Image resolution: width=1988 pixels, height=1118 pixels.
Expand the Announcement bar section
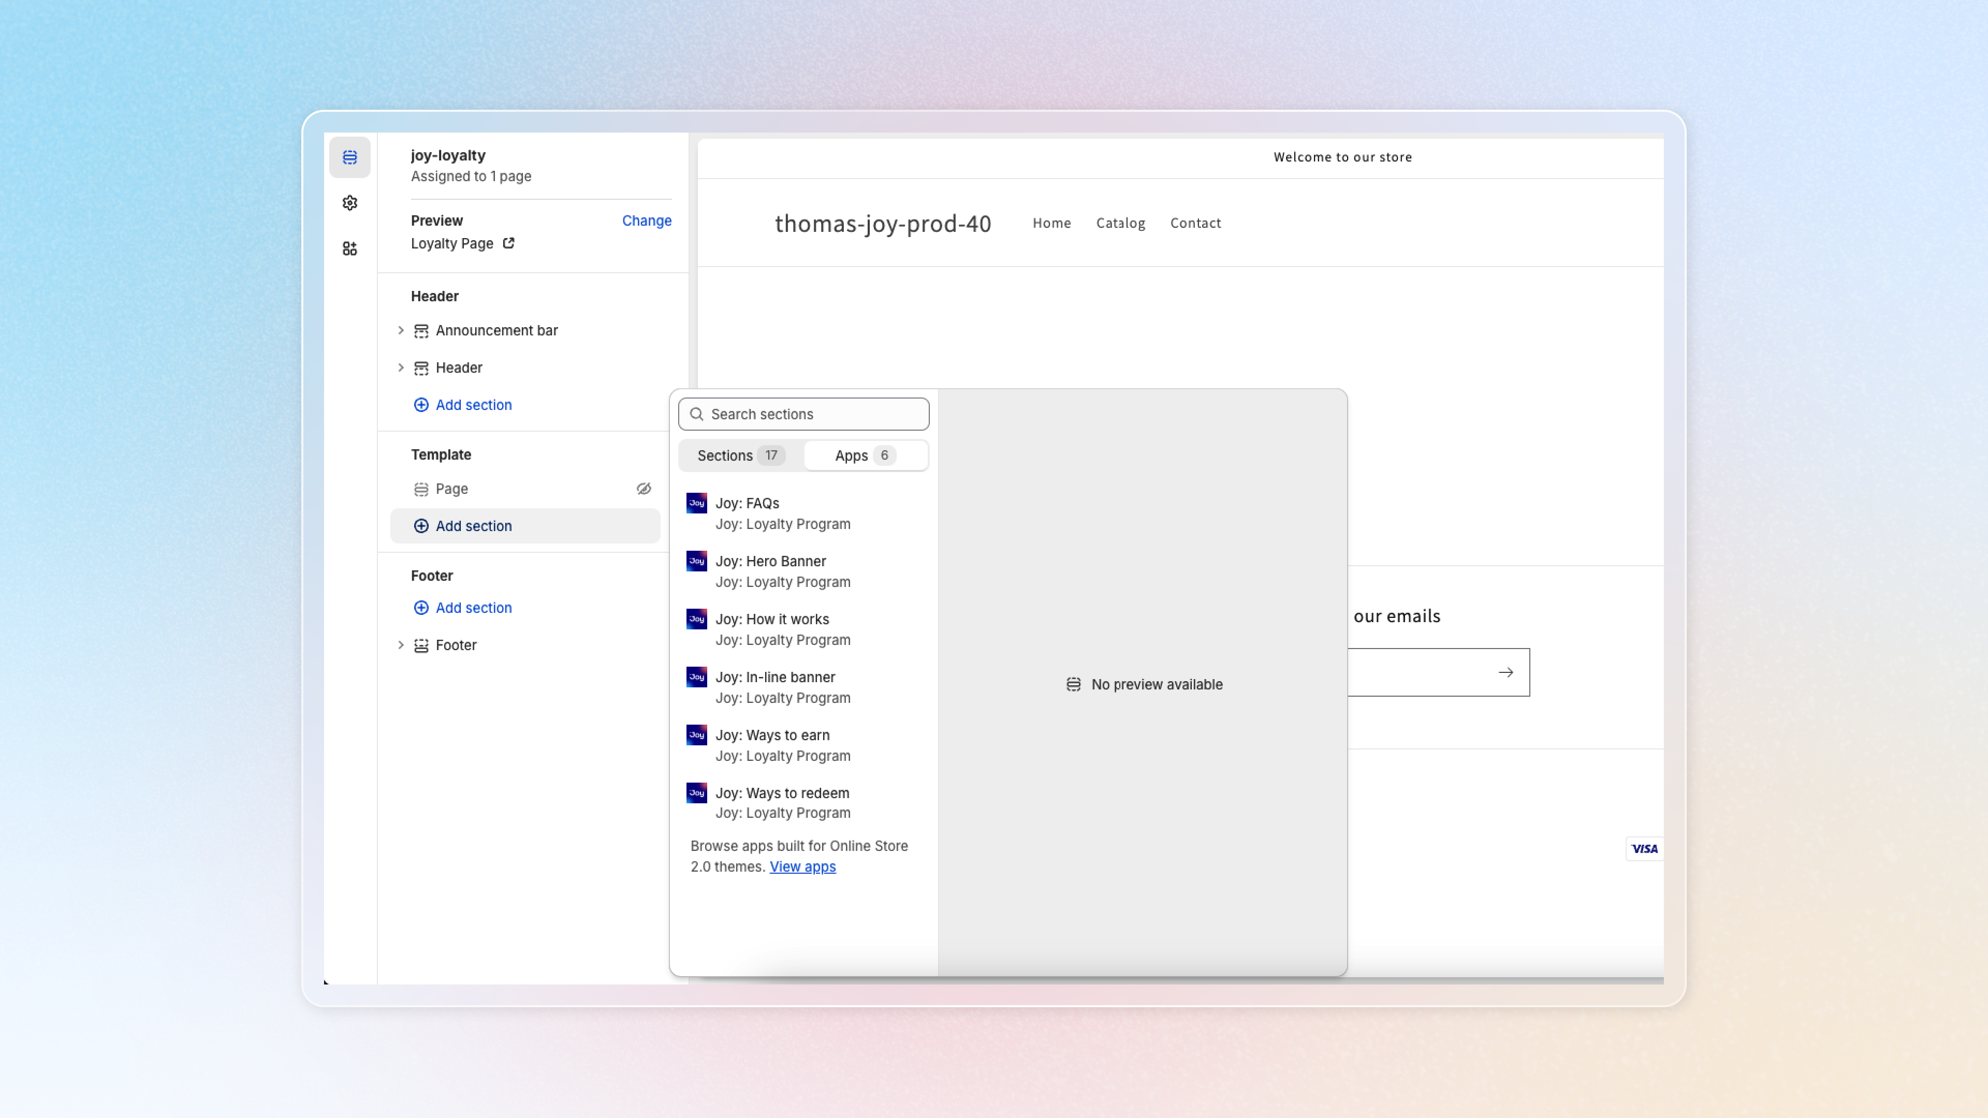coord(401,330)
